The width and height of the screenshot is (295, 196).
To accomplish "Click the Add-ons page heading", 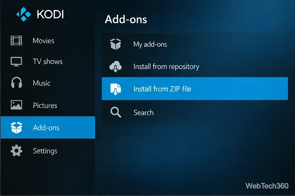I will [126, 19].
